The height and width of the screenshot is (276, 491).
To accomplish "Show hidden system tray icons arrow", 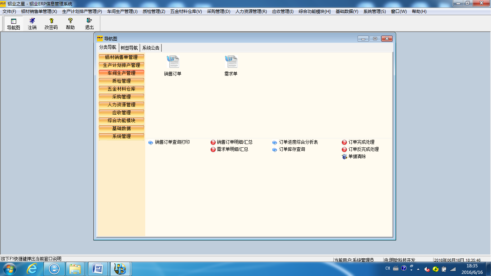I will 418,269.
